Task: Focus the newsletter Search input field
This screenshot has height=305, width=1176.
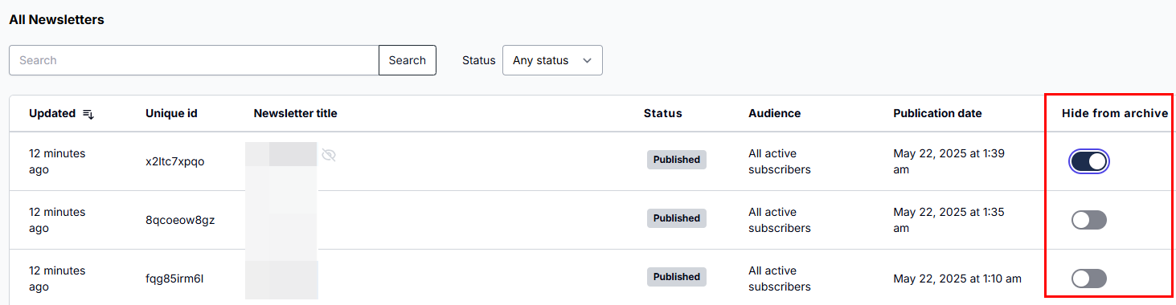Action: (194, 60)
